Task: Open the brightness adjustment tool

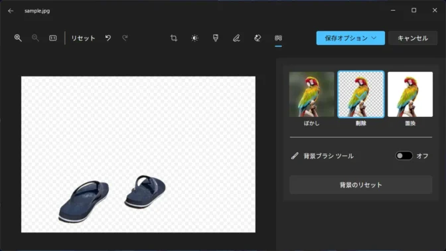Action: (x=194, y=38)
